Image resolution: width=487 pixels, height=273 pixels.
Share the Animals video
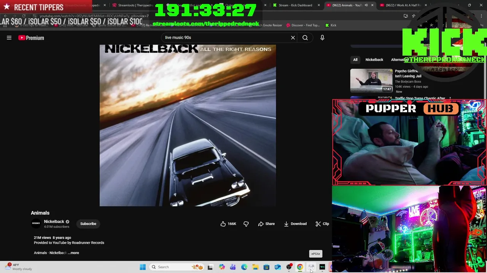pos(266,224)
